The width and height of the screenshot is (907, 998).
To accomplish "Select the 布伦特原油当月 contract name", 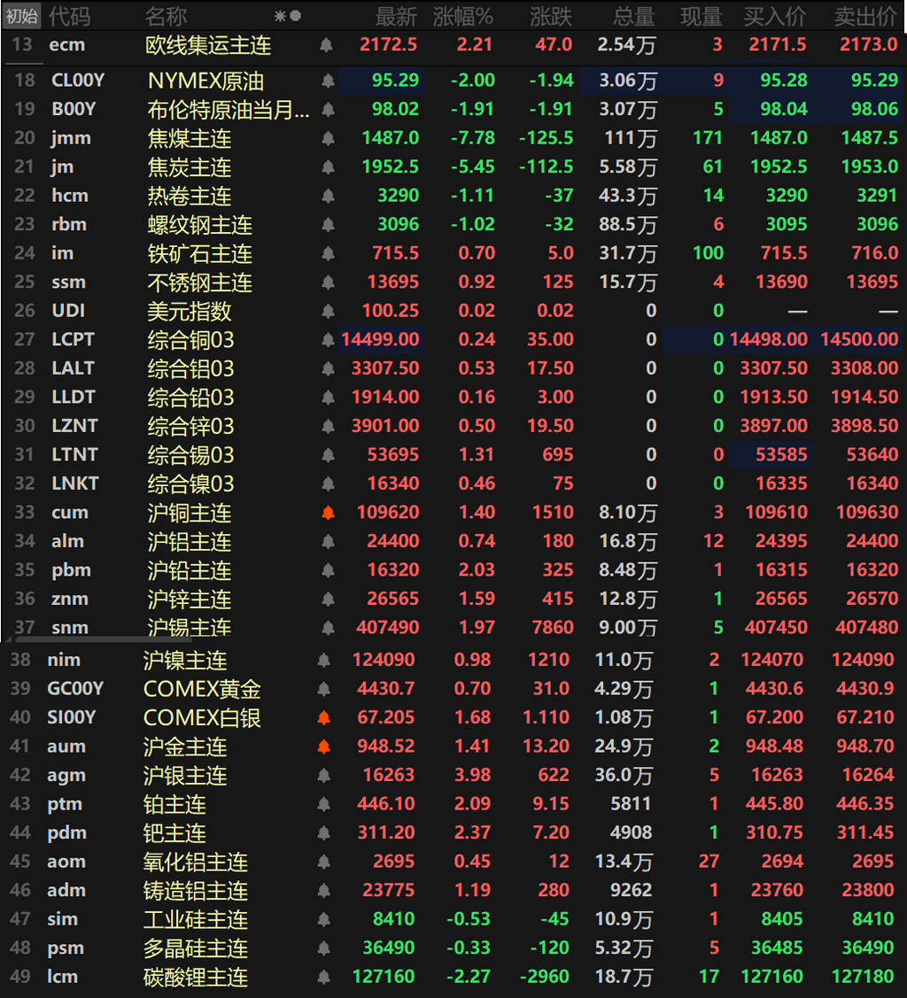I will pyautogui.click(x=229, y=110).
